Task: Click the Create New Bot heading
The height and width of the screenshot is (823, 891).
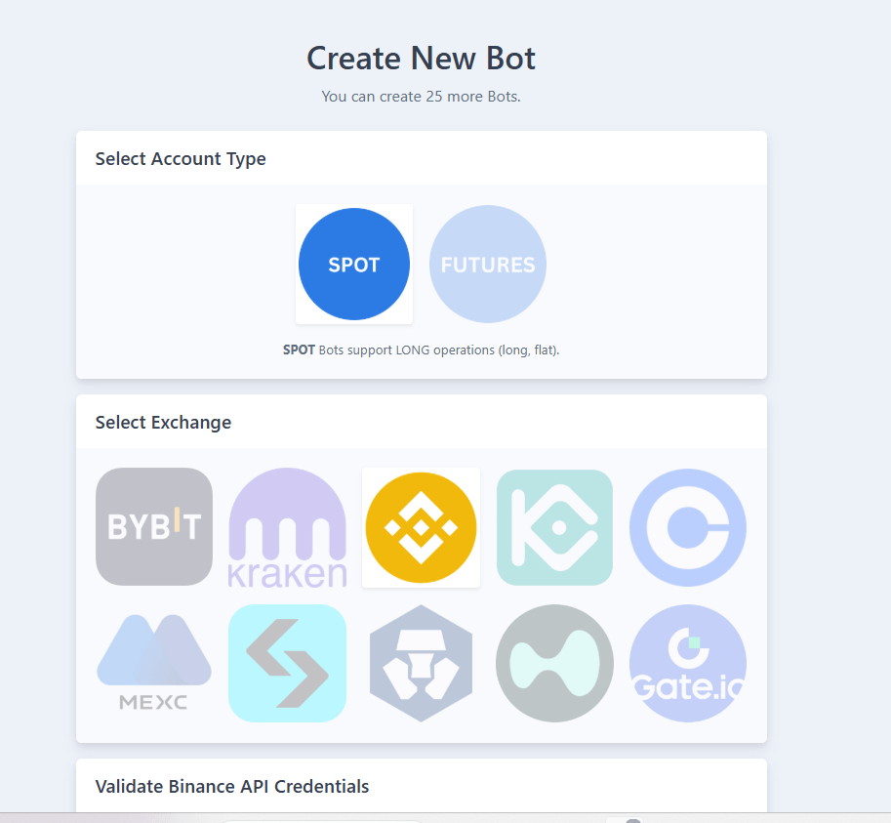Action: [x=421, y=58]
